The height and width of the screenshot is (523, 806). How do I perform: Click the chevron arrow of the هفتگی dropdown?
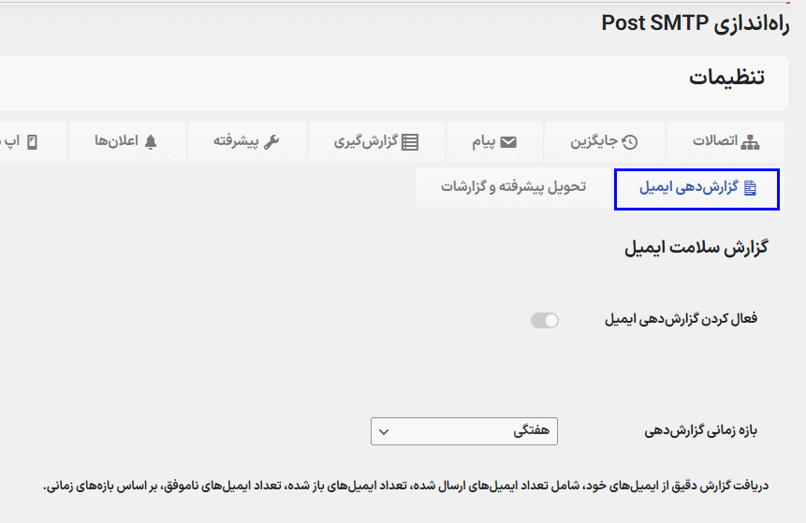point(384,432)
